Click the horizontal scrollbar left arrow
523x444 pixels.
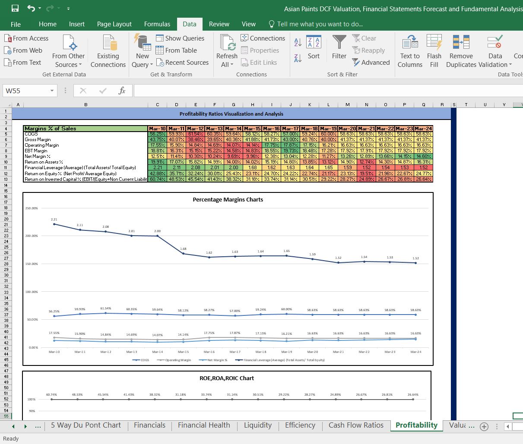pos(508,426)
